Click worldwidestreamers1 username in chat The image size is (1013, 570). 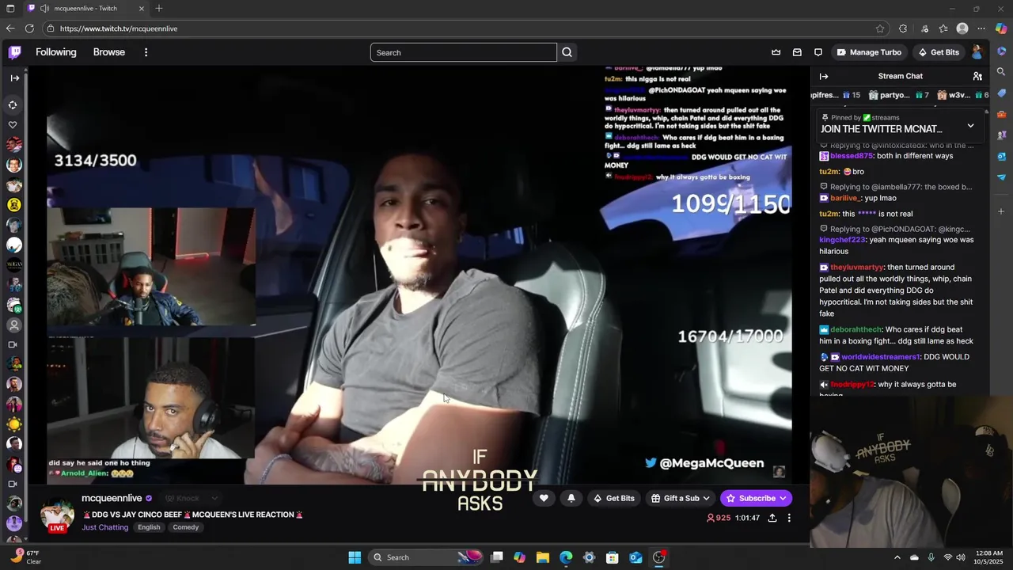[881, 357]
